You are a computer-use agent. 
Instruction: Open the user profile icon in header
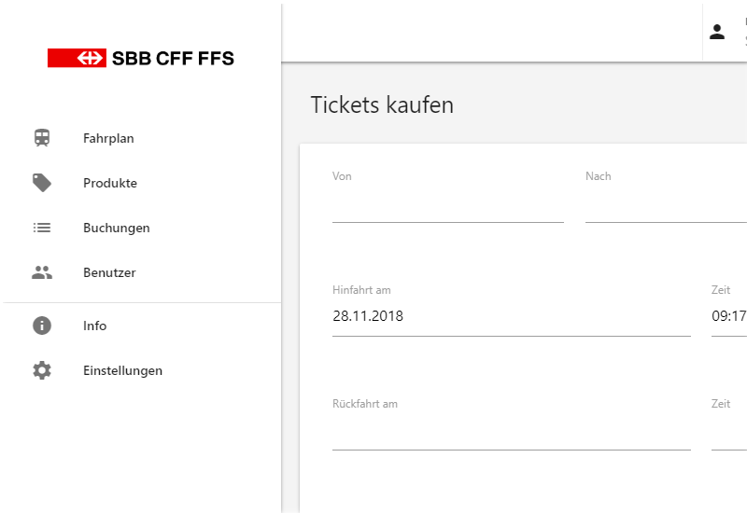[x=716, y=32]
